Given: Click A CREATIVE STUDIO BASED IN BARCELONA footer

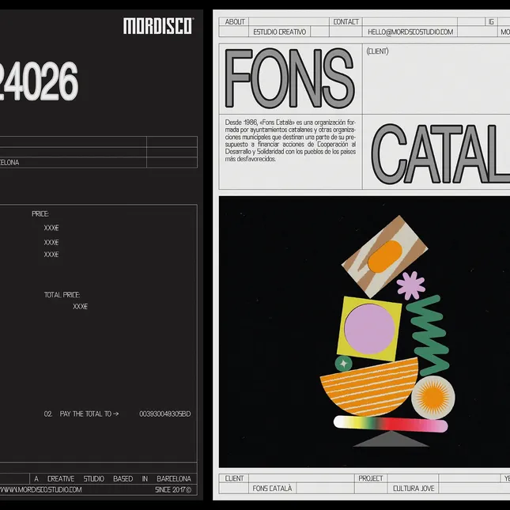Looking at the screenshot, I should (112, 479).
